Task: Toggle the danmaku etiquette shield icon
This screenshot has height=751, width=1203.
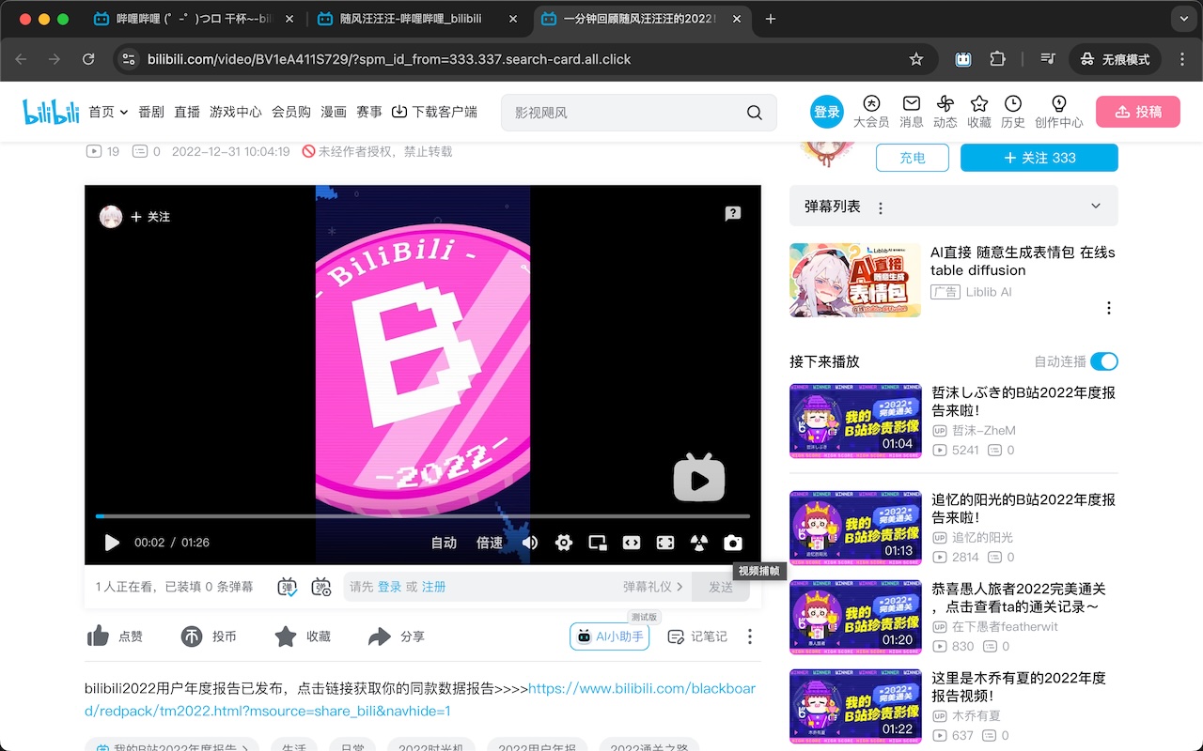Action: pyautogui.click(x=320, y=586)
